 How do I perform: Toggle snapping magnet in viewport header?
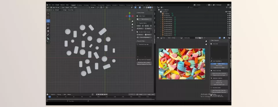pos(101,8)
